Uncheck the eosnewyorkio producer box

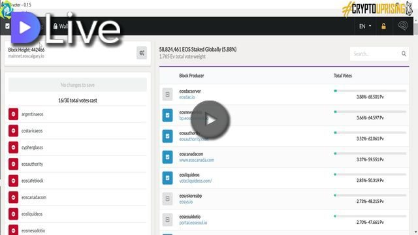(167, 116)
